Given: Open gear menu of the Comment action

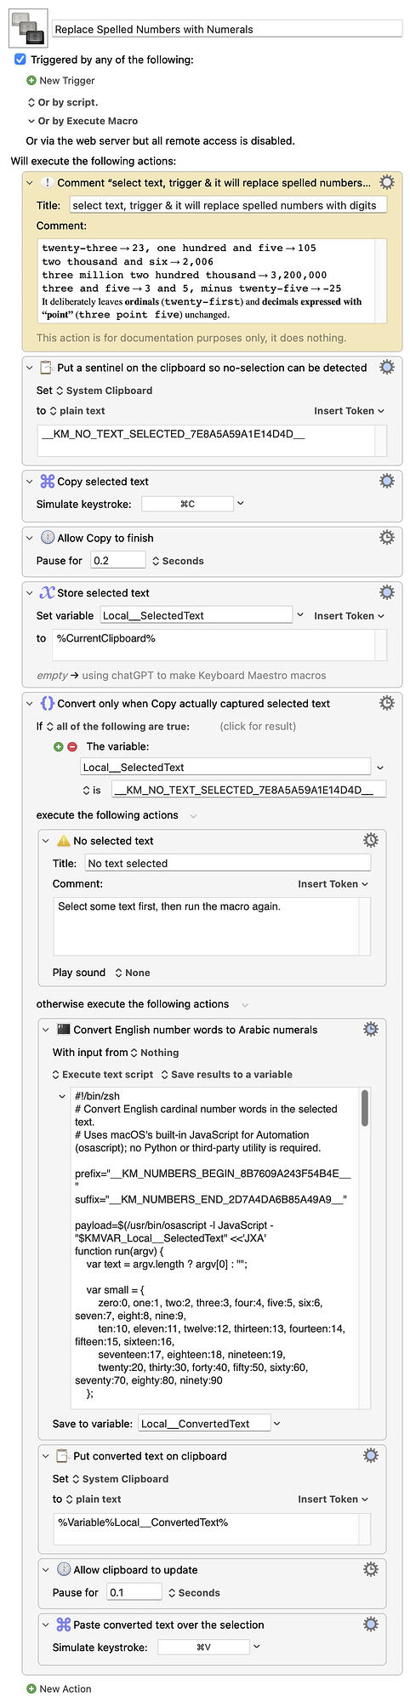Looking at the screenshot, I should coord(386,182).
